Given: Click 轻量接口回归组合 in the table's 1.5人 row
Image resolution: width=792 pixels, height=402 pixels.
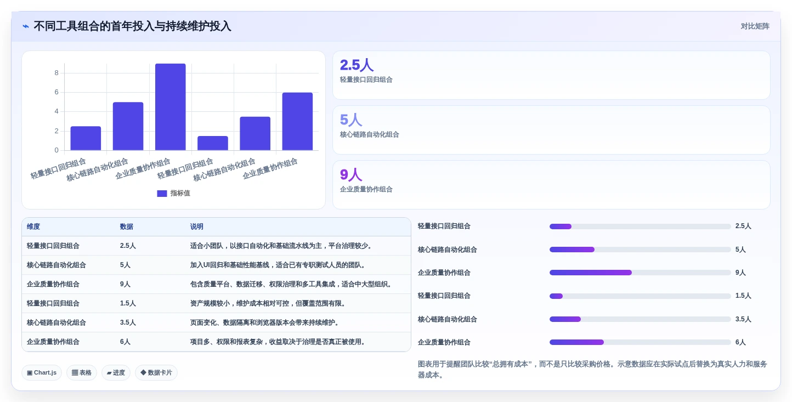Looking at the screenshot, I should click(53, 303).
